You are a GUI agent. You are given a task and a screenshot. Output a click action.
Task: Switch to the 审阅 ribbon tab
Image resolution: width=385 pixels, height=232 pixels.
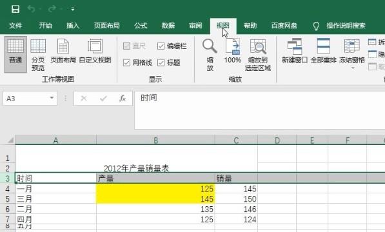(195, 26)
